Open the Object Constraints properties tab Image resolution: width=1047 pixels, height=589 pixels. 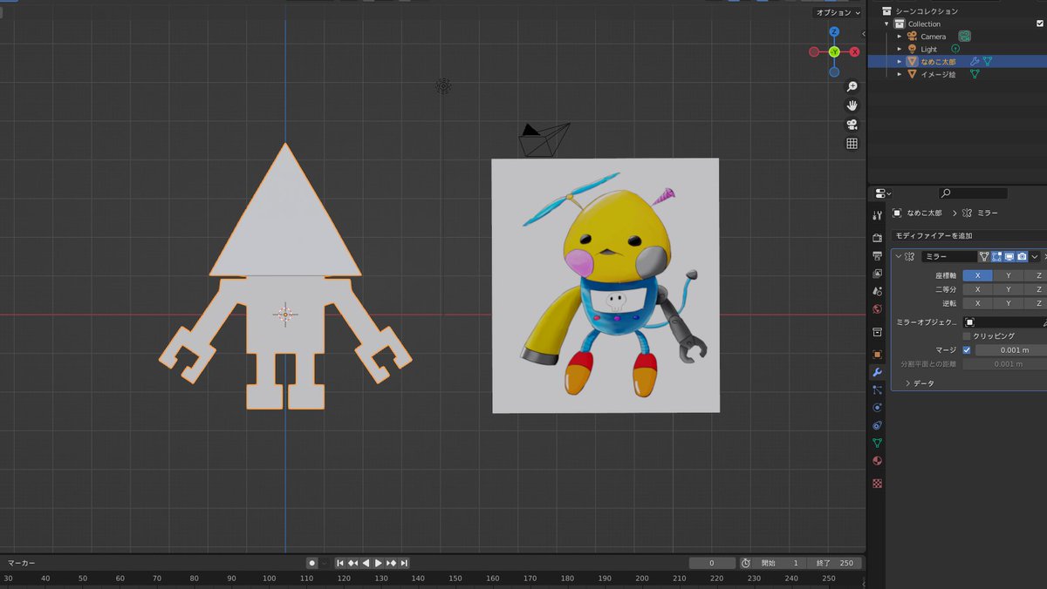[x=878, y=425]
